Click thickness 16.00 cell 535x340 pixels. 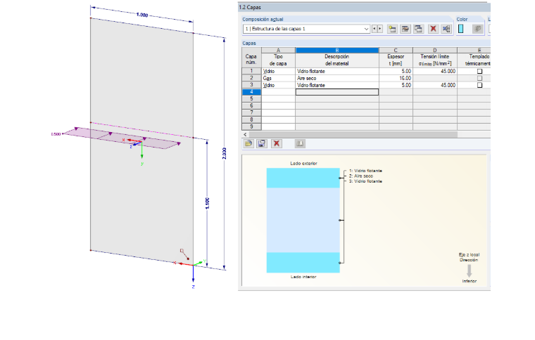[396, 78]
